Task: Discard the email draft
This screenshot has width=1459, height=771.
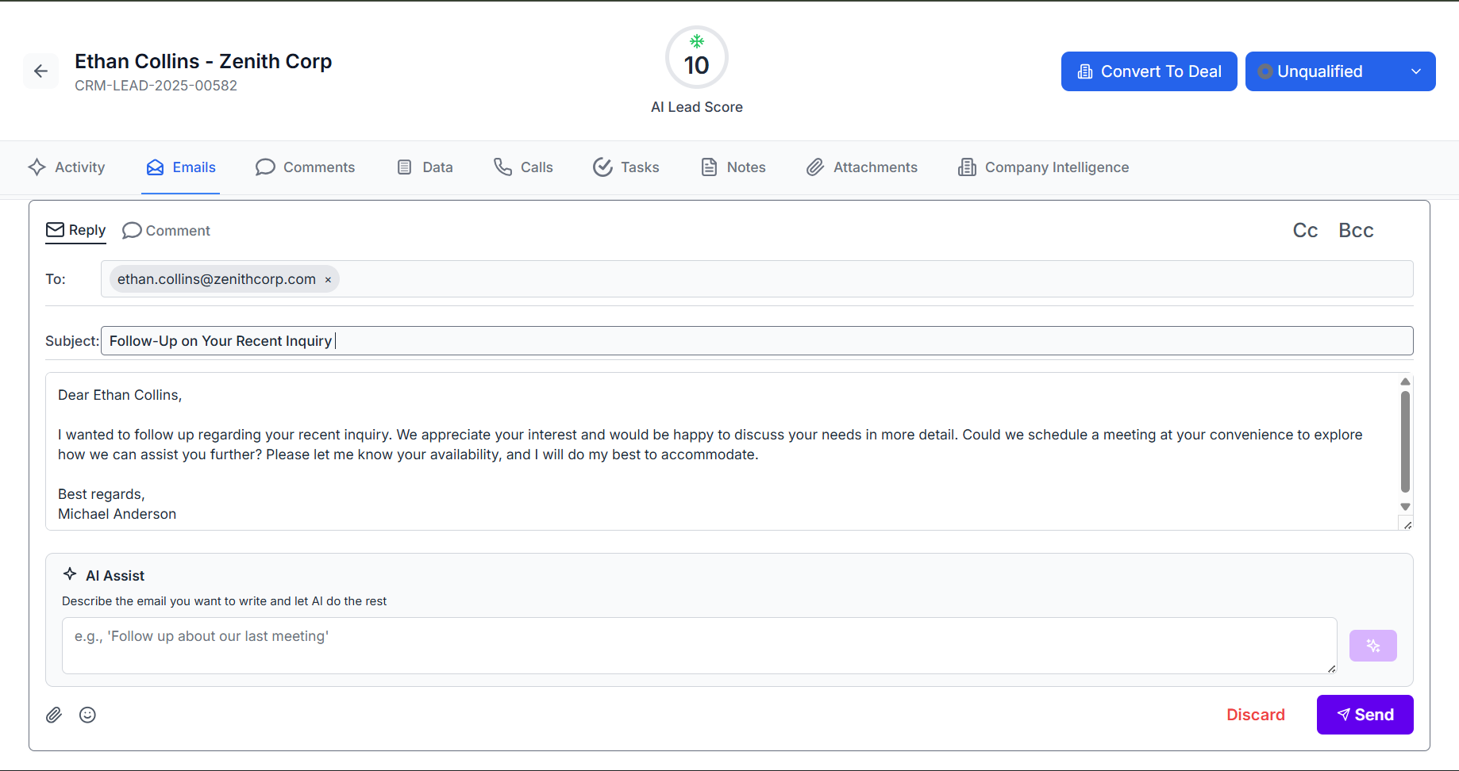Action: [x=1255, y=715]
